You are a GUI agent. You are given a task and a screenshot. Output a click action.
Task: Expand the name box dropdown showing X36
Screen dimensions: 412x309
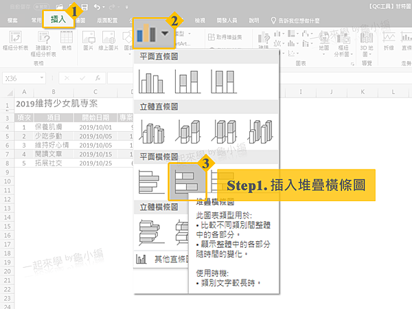(x=42, y=78)
